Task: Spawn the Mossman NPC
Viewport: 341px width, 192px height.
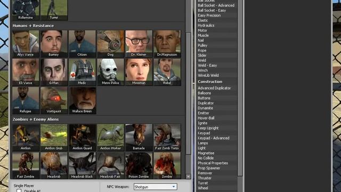Action: click(x=139, y=72)
